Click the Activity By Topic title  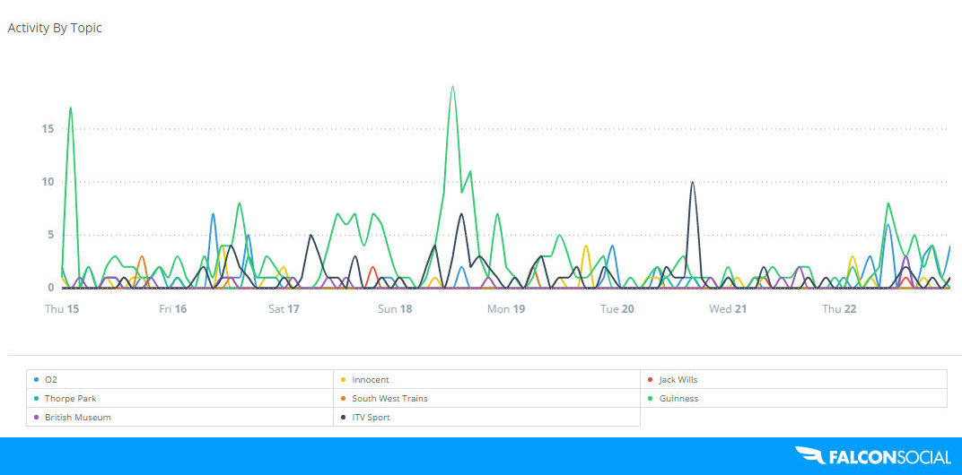click(55, 28)
